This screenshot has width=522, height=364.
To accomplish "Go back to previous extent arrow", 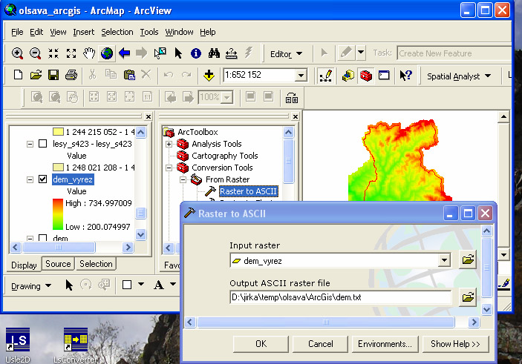I will coord(125,53).
